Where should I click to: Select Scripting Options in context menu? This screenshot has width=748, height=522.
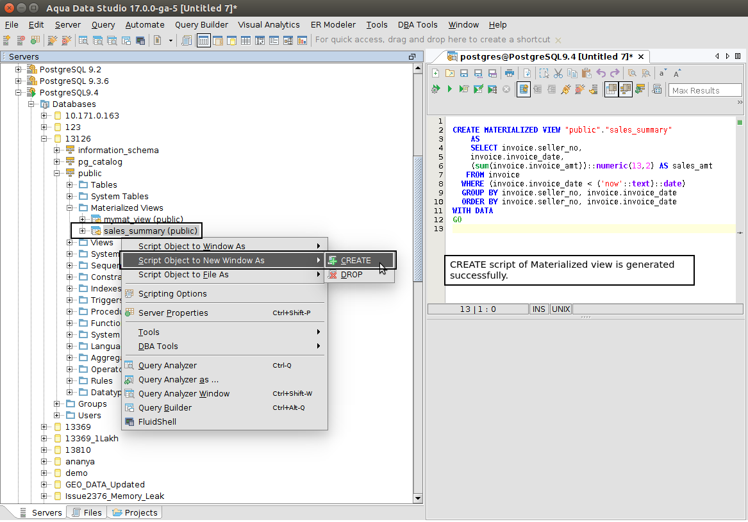tap(172, 294)
